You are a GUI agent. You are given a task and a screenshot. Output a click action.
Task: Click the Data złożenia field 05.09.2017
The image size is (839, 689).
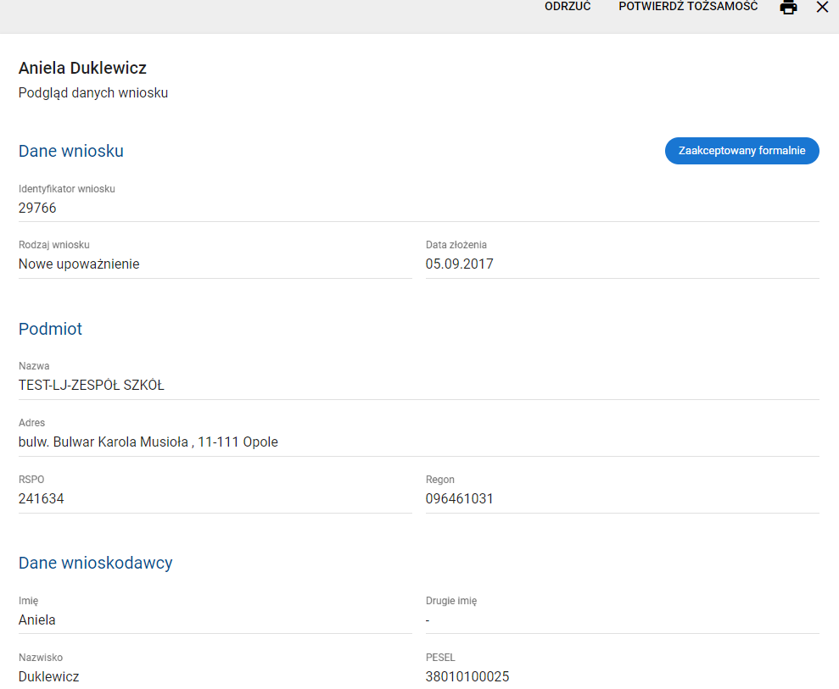[x=459, y=264]
